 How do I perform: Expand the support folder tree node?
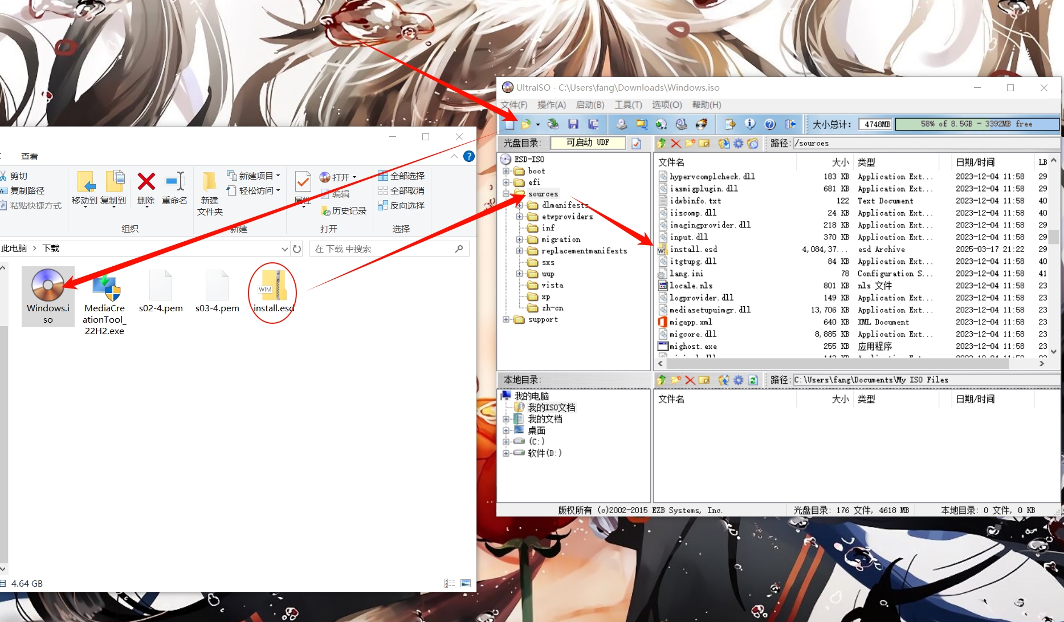point(506,320)
